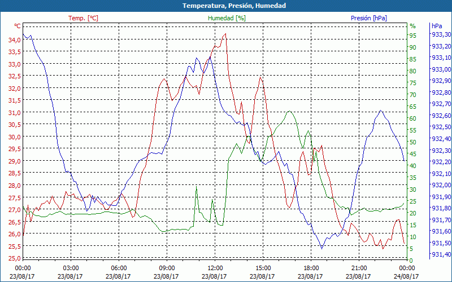Click the 06:00 time axis label
Screen dimensions: 452x282
coord(119,268)
